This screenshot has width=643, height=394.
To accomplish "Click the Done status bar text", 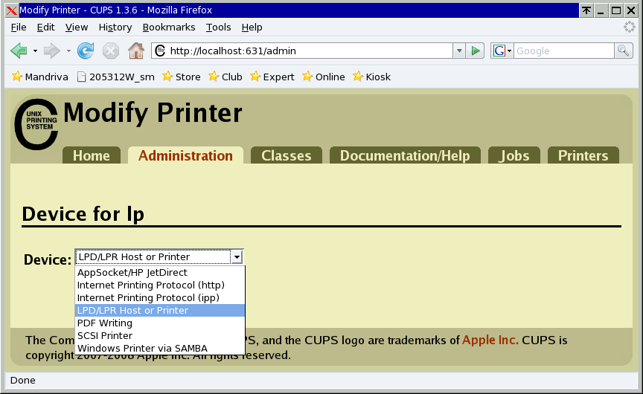I will tap(23, 381).
